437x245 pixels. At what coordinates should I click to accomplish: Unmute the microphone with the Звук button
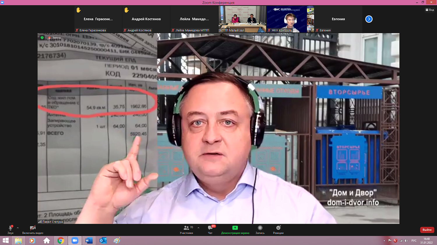click(10, 230)
